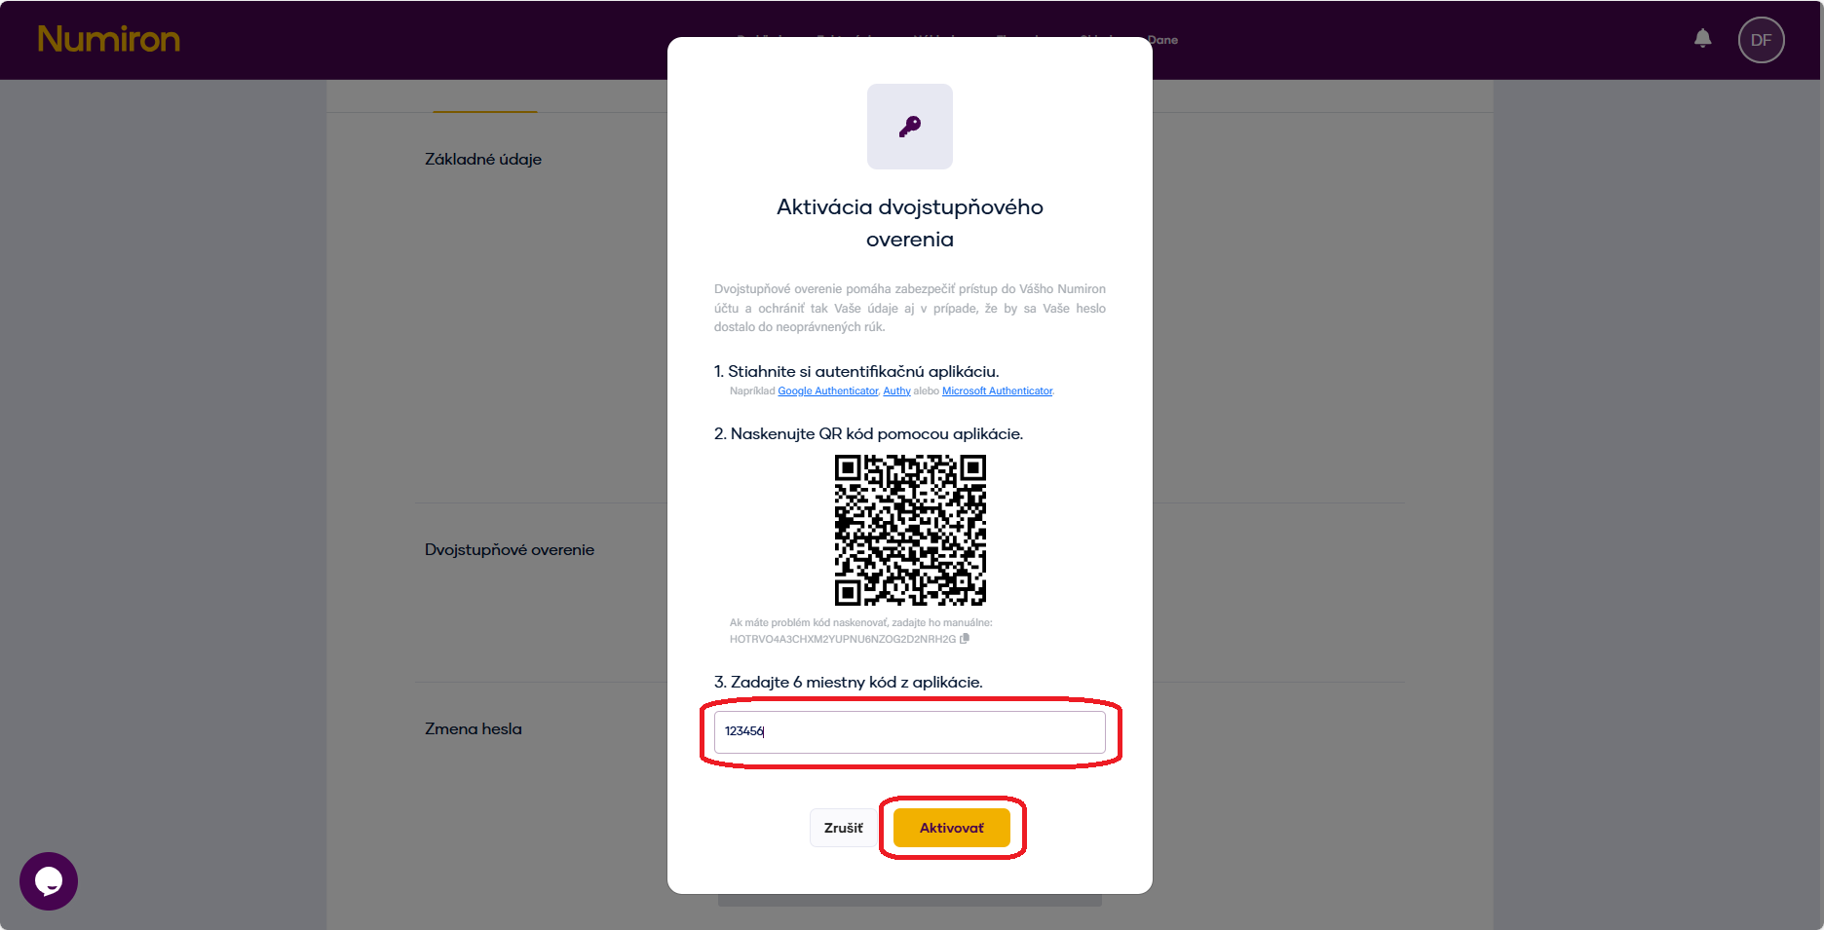Click the QR code image
Viewport: 1824px width, 930px height.
point(909,531)
